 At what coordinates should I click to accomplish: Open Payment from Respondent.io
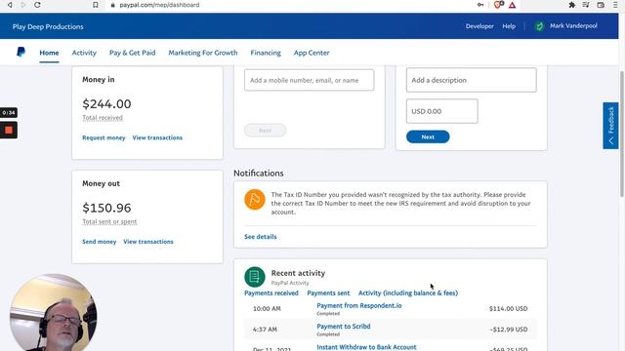coord(359,305)
